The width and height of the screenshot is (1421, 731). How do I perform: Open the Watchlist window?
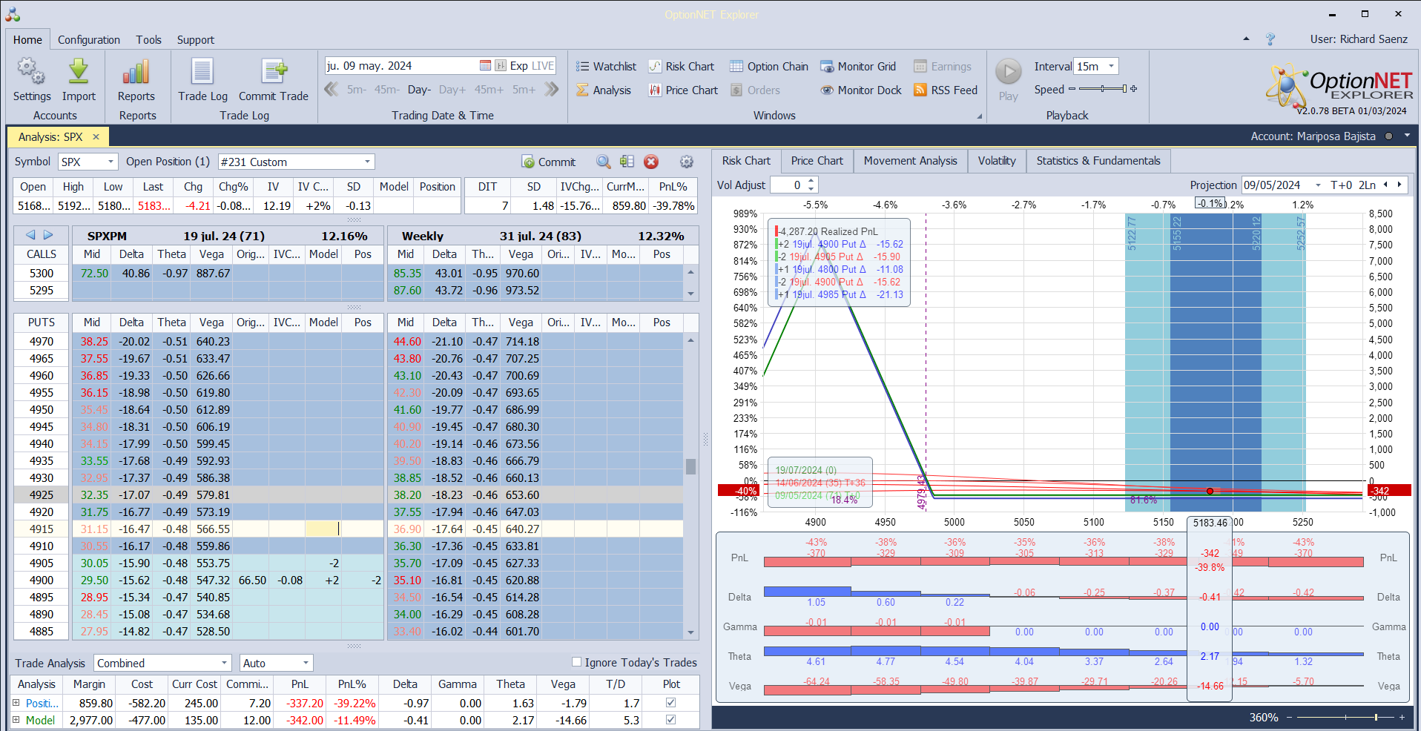tap(606, 67)
